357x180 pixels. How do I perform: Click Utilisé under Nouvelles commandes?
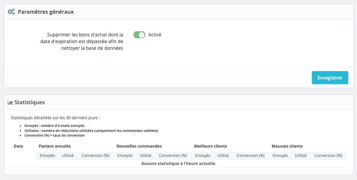click(146, 156)
